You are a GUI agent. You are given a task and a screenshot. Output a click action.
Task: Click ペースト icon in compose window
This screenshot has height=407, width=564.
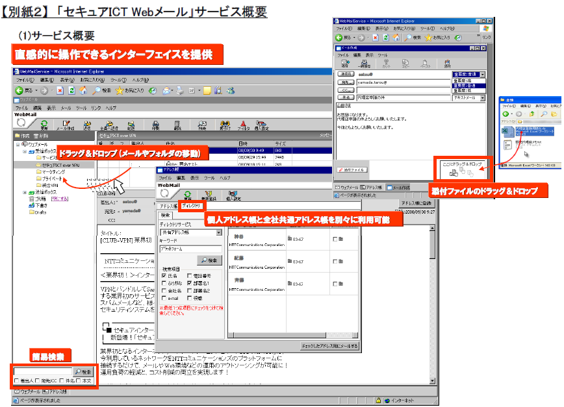point(425,64)
